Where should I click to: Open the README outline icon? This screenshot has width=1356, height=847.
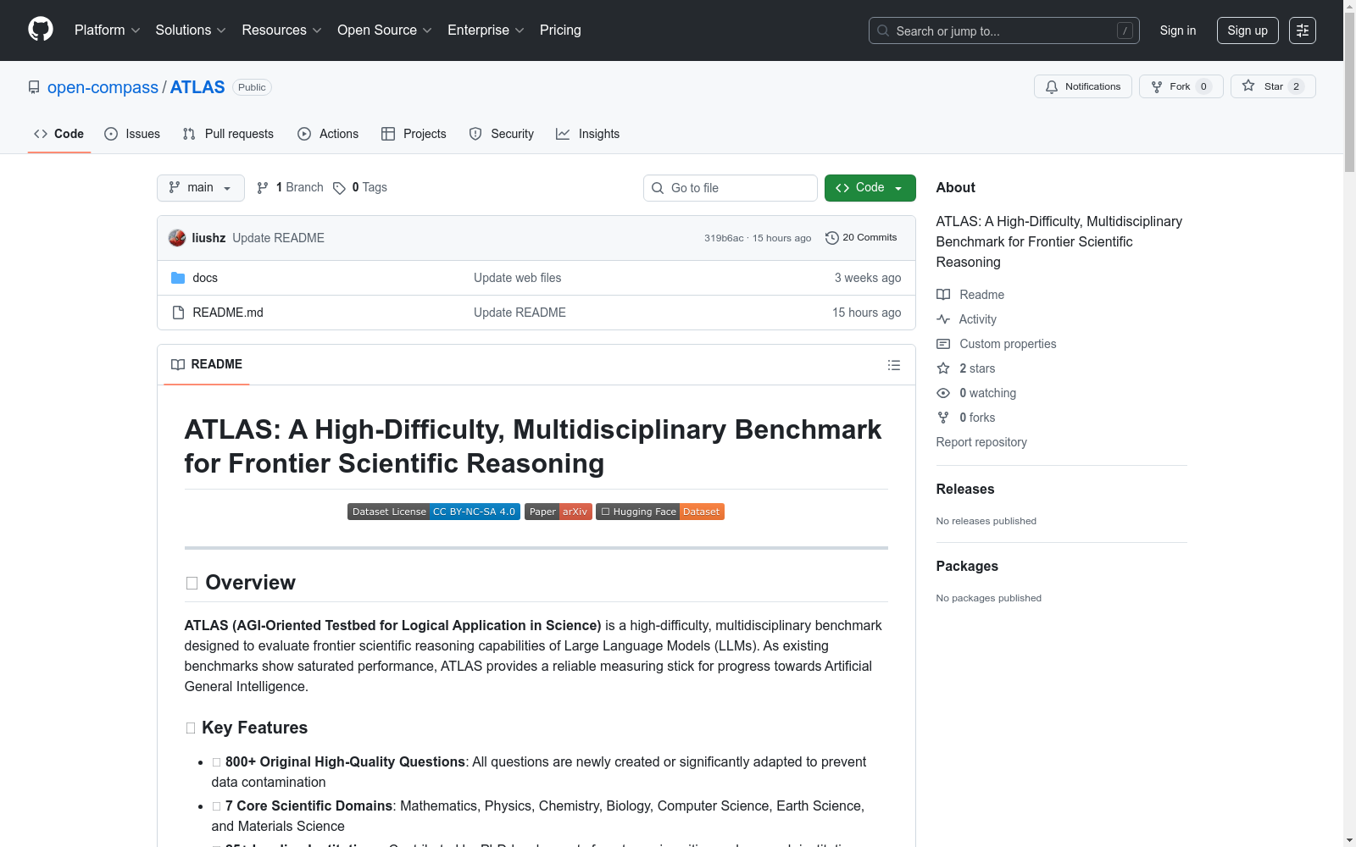pos(894,365)
